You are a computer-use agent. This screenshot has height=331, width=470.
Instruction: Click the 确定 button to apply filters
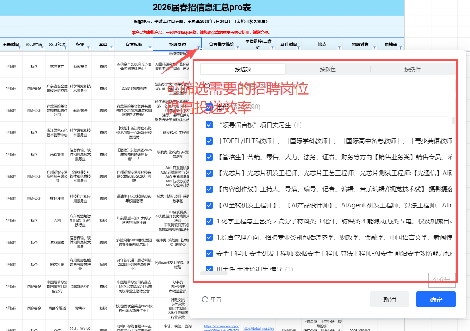tap(436, 299)
